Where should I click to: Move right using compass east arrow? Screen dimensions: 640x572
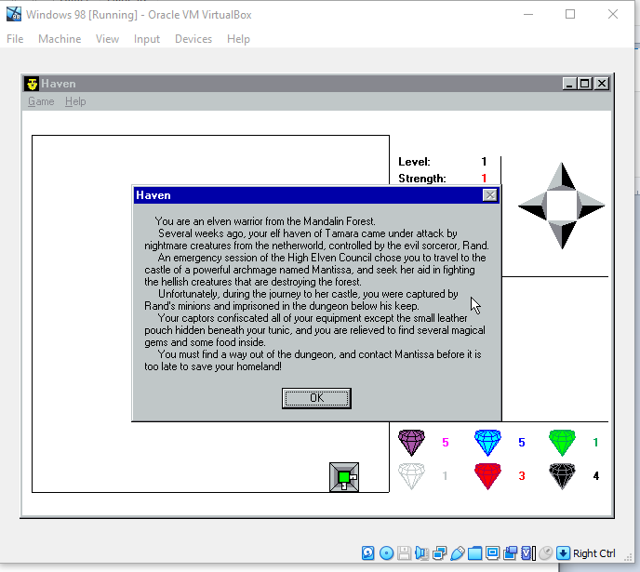click(591, 206)
